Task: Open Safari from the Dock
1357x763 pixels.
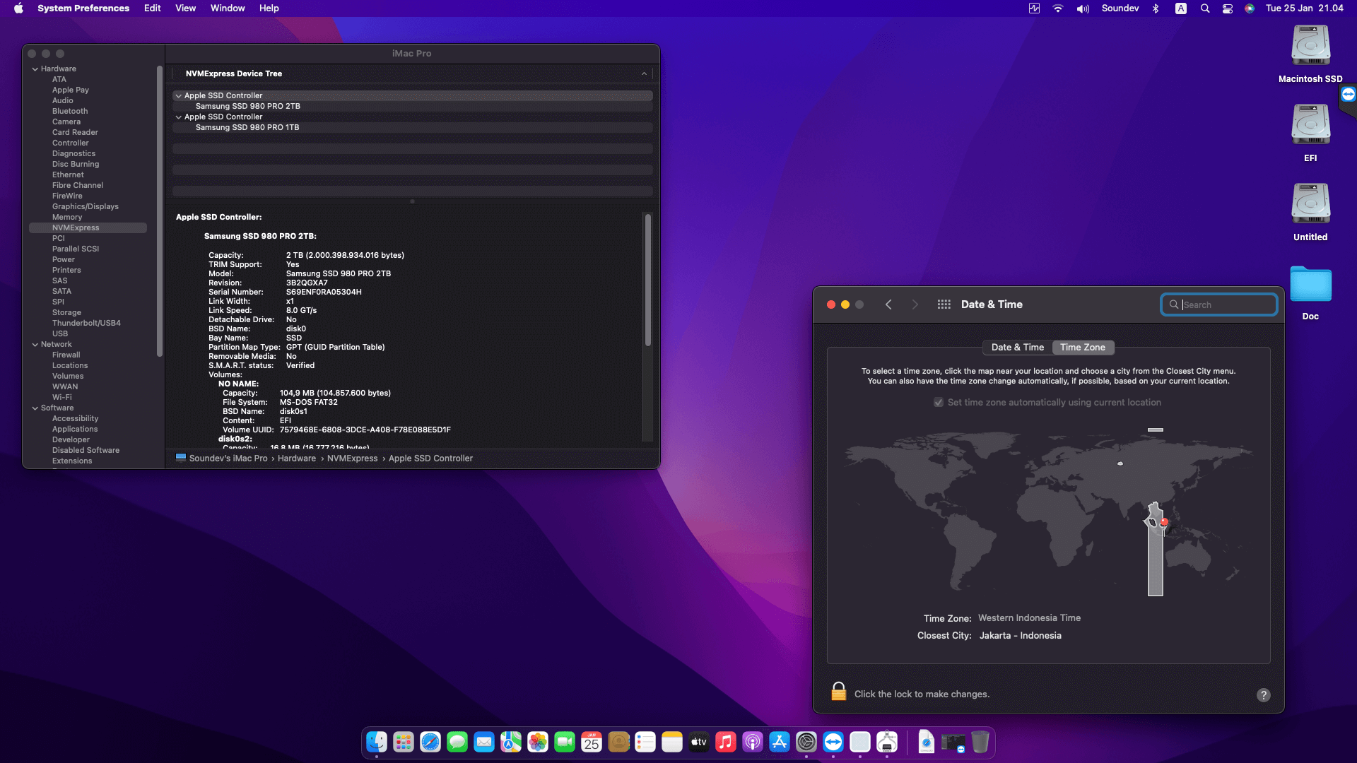Action: pyautogui.click(x=429, y=742)
